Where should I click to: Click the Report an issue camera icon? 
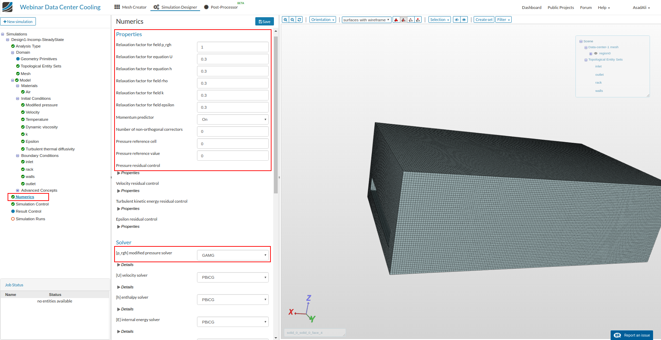(618, 335)
